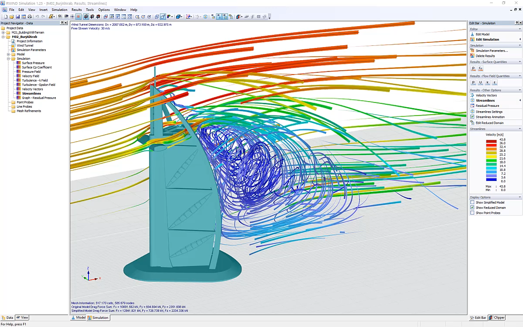The image size is (523, 327).
Task: Enable Show Simplified Model
Action: 472,202
